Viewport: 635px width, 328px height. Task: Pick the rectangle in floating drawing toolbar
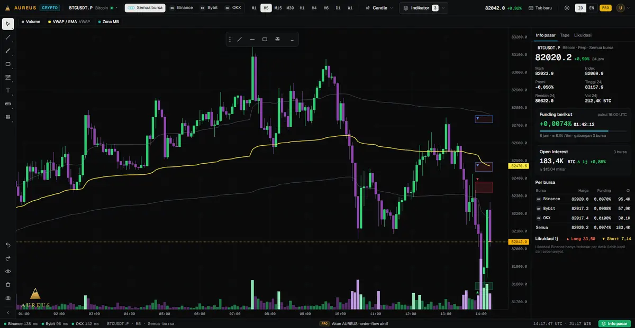[265, 39]
